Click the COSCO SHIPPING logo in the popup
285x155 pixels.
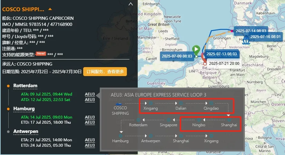click(119, 104)
